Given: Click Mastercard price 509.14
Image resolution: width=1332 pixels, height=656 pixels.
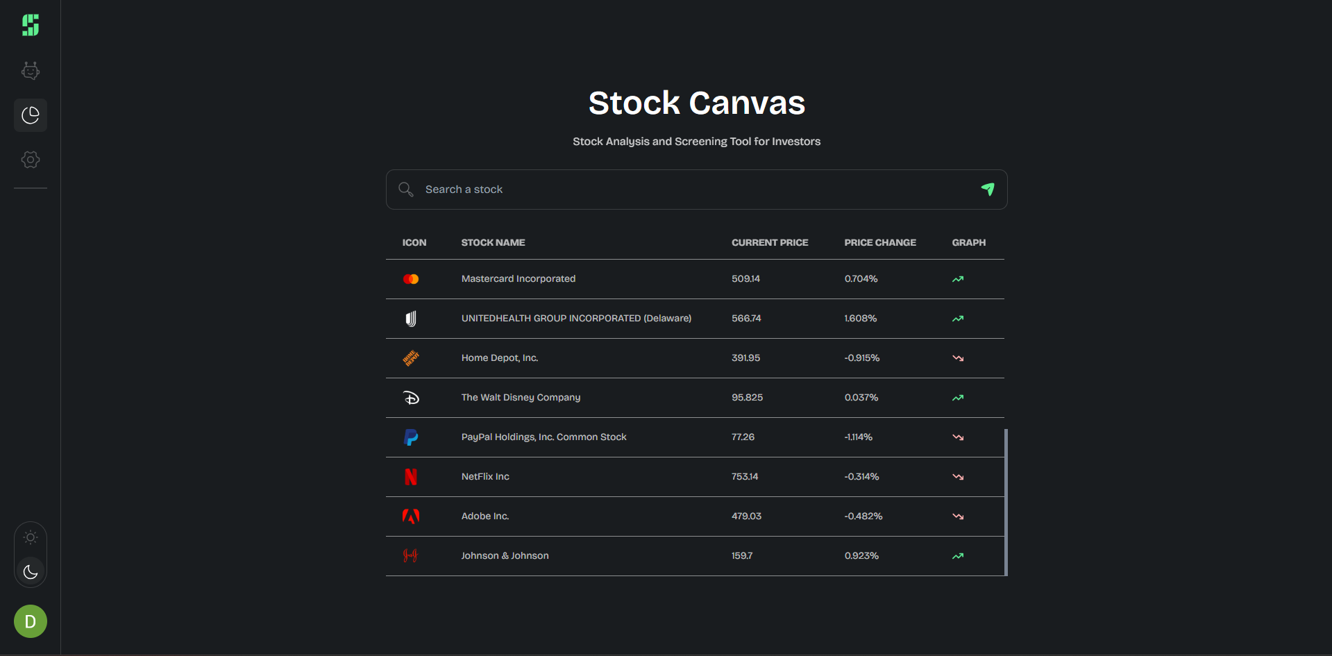Looking at the screenshot, I should [745, 279].
